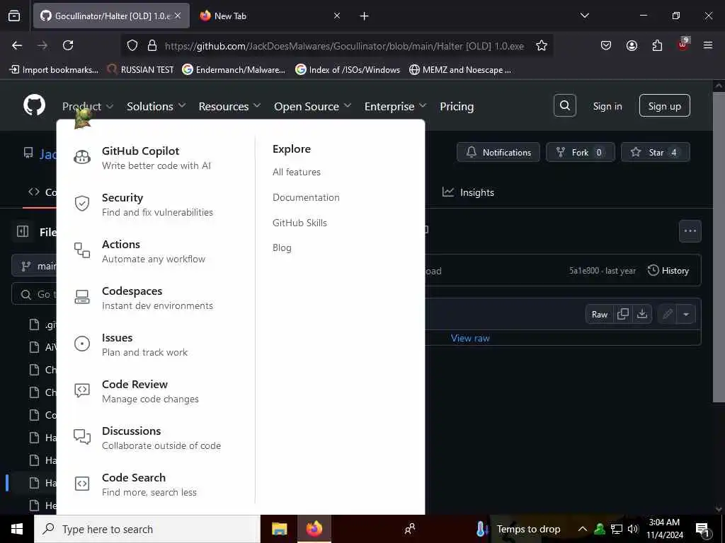Open the list all tabs chevron
The height and width of the screenshot is (543, 725).
(x=584, y=16)
